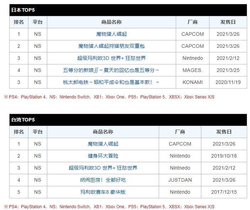
Task: Open 桃太郎电铁 昭和平成令和 link
Action: click(x=111, y=82)
